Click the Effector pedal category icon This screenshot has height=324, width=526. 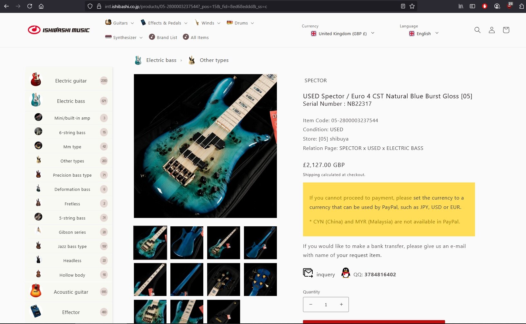(36, 311)
